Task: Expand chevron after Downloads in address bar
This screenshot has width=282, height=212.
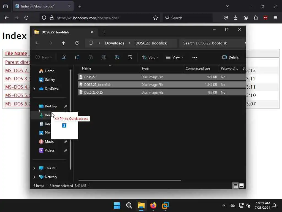Action: click(x=130, y=43)
